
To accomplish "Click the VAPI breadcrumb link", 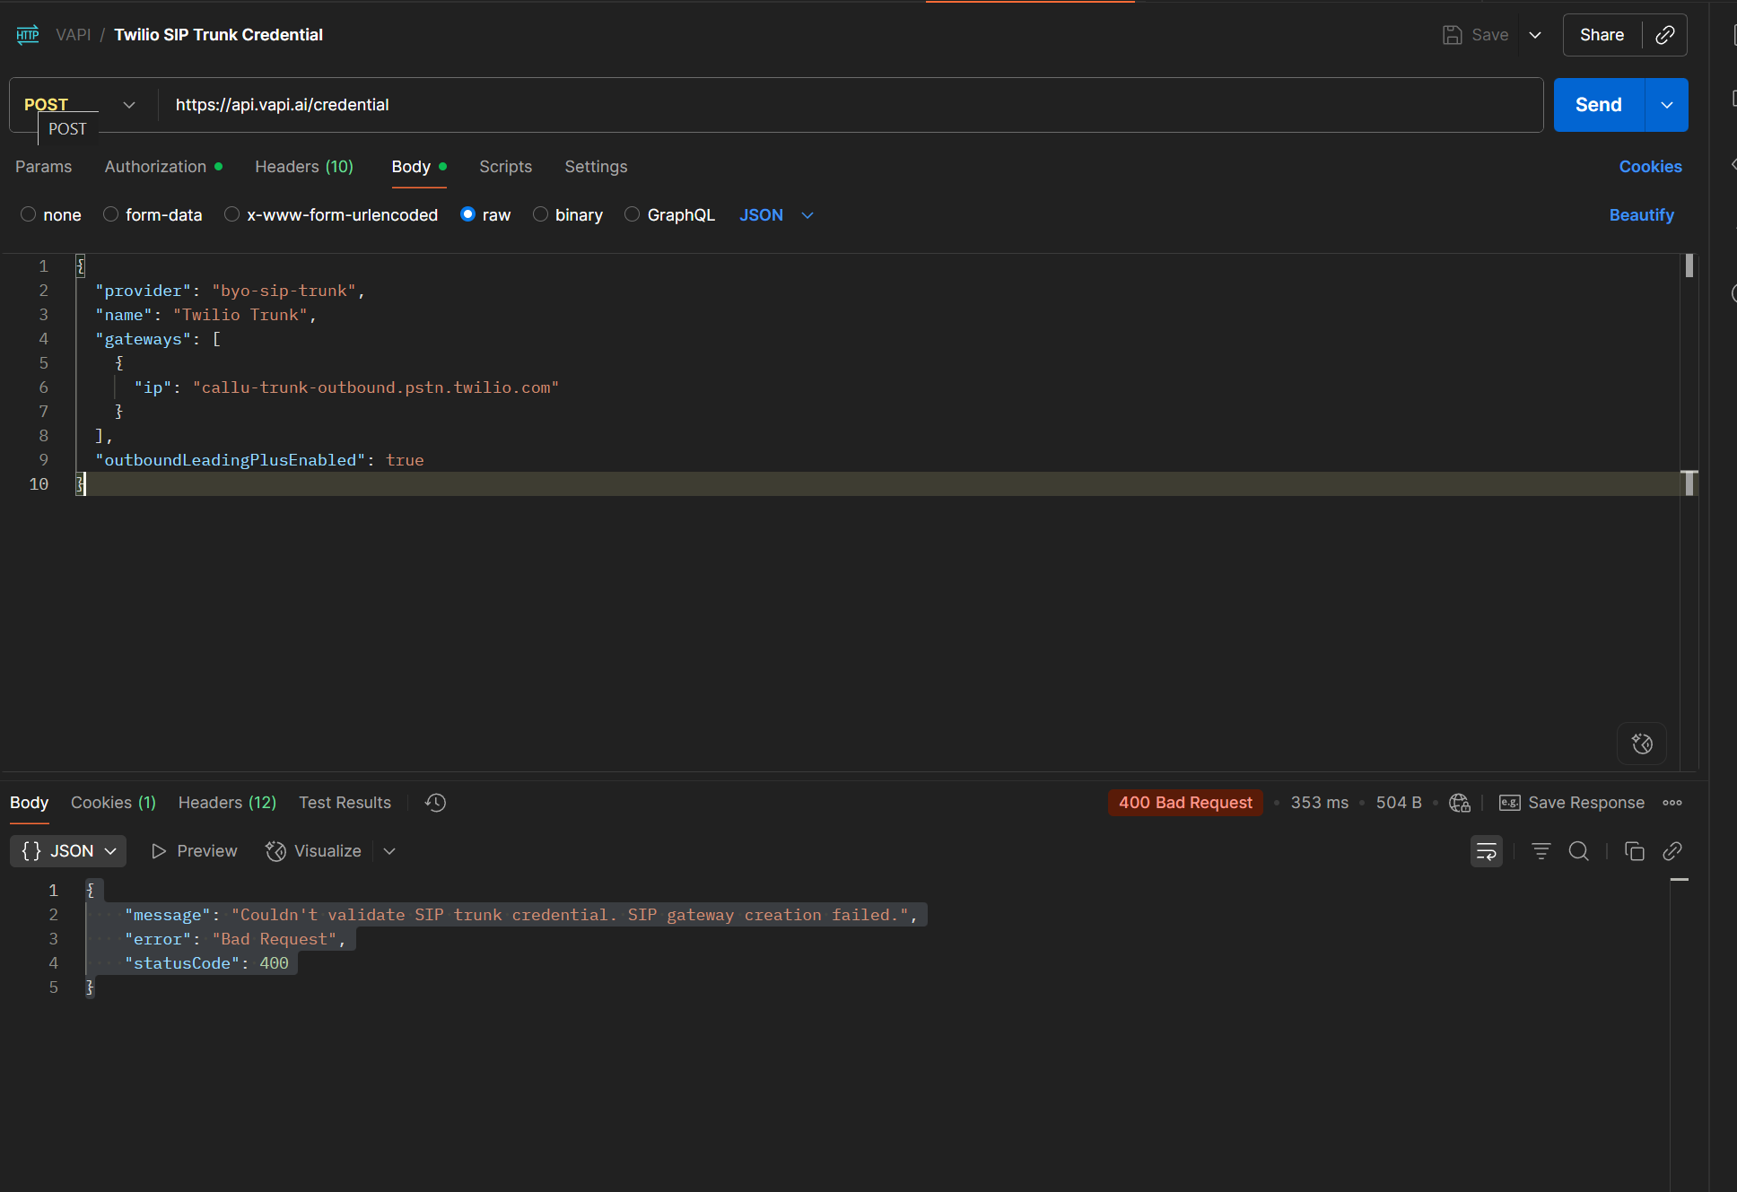I will coord(74,35).
